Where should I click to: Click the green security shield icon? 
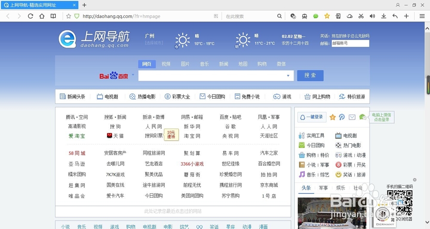click(77, 16)
